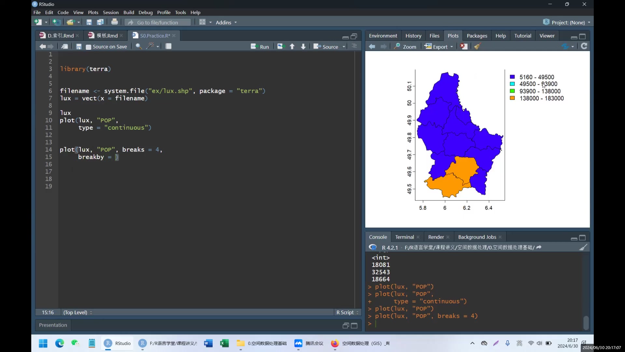The image size is (625, 352).
Task: Click the Go to file/function field
Action: 158,22
